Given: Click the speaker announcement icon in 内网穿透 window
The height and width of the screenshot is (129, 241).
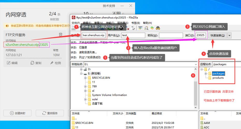Looking at the screenshot, I should [x=7, y=26].
